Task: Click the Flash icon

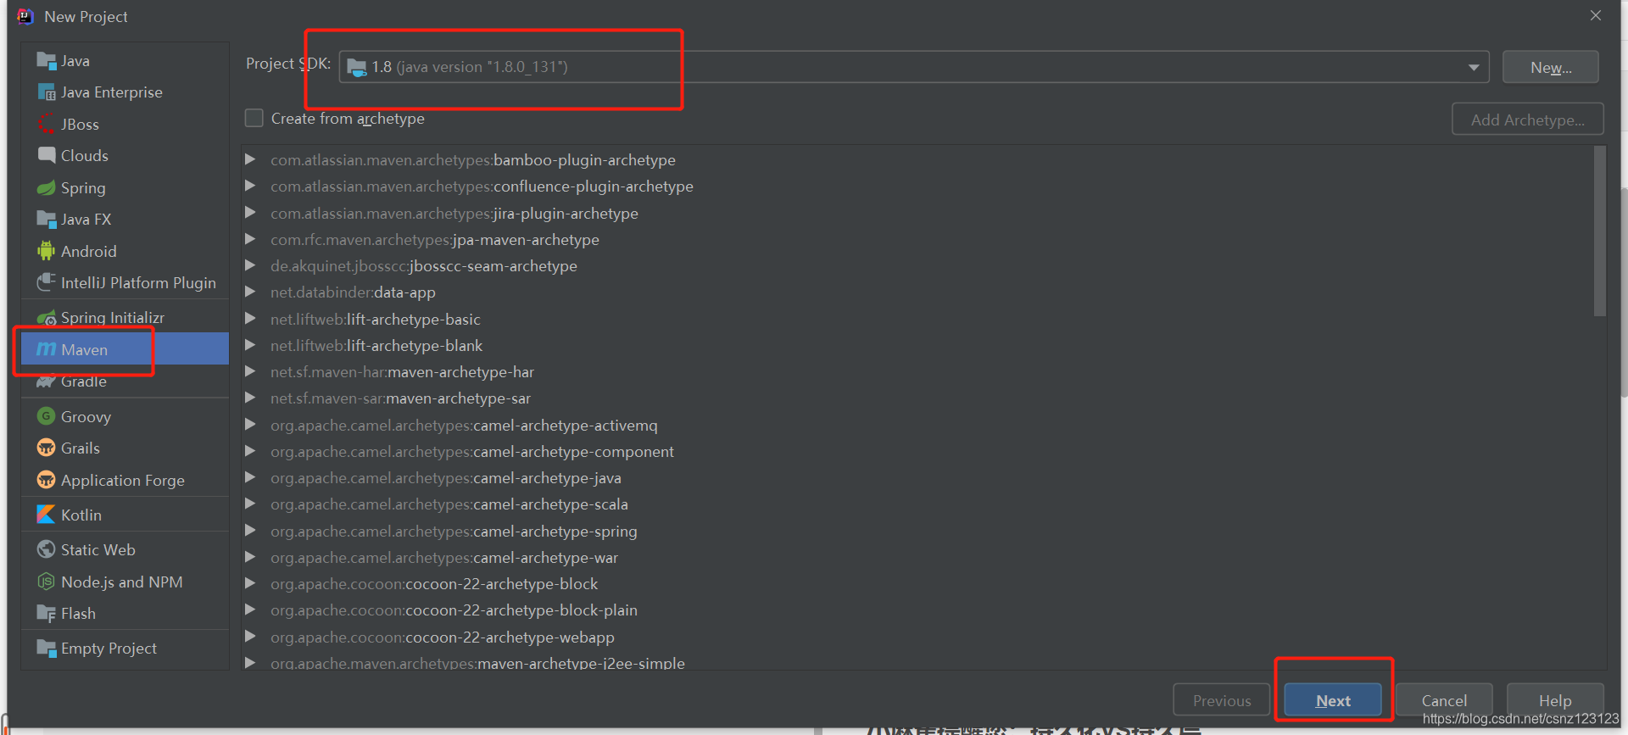Action: coord(46,614)
